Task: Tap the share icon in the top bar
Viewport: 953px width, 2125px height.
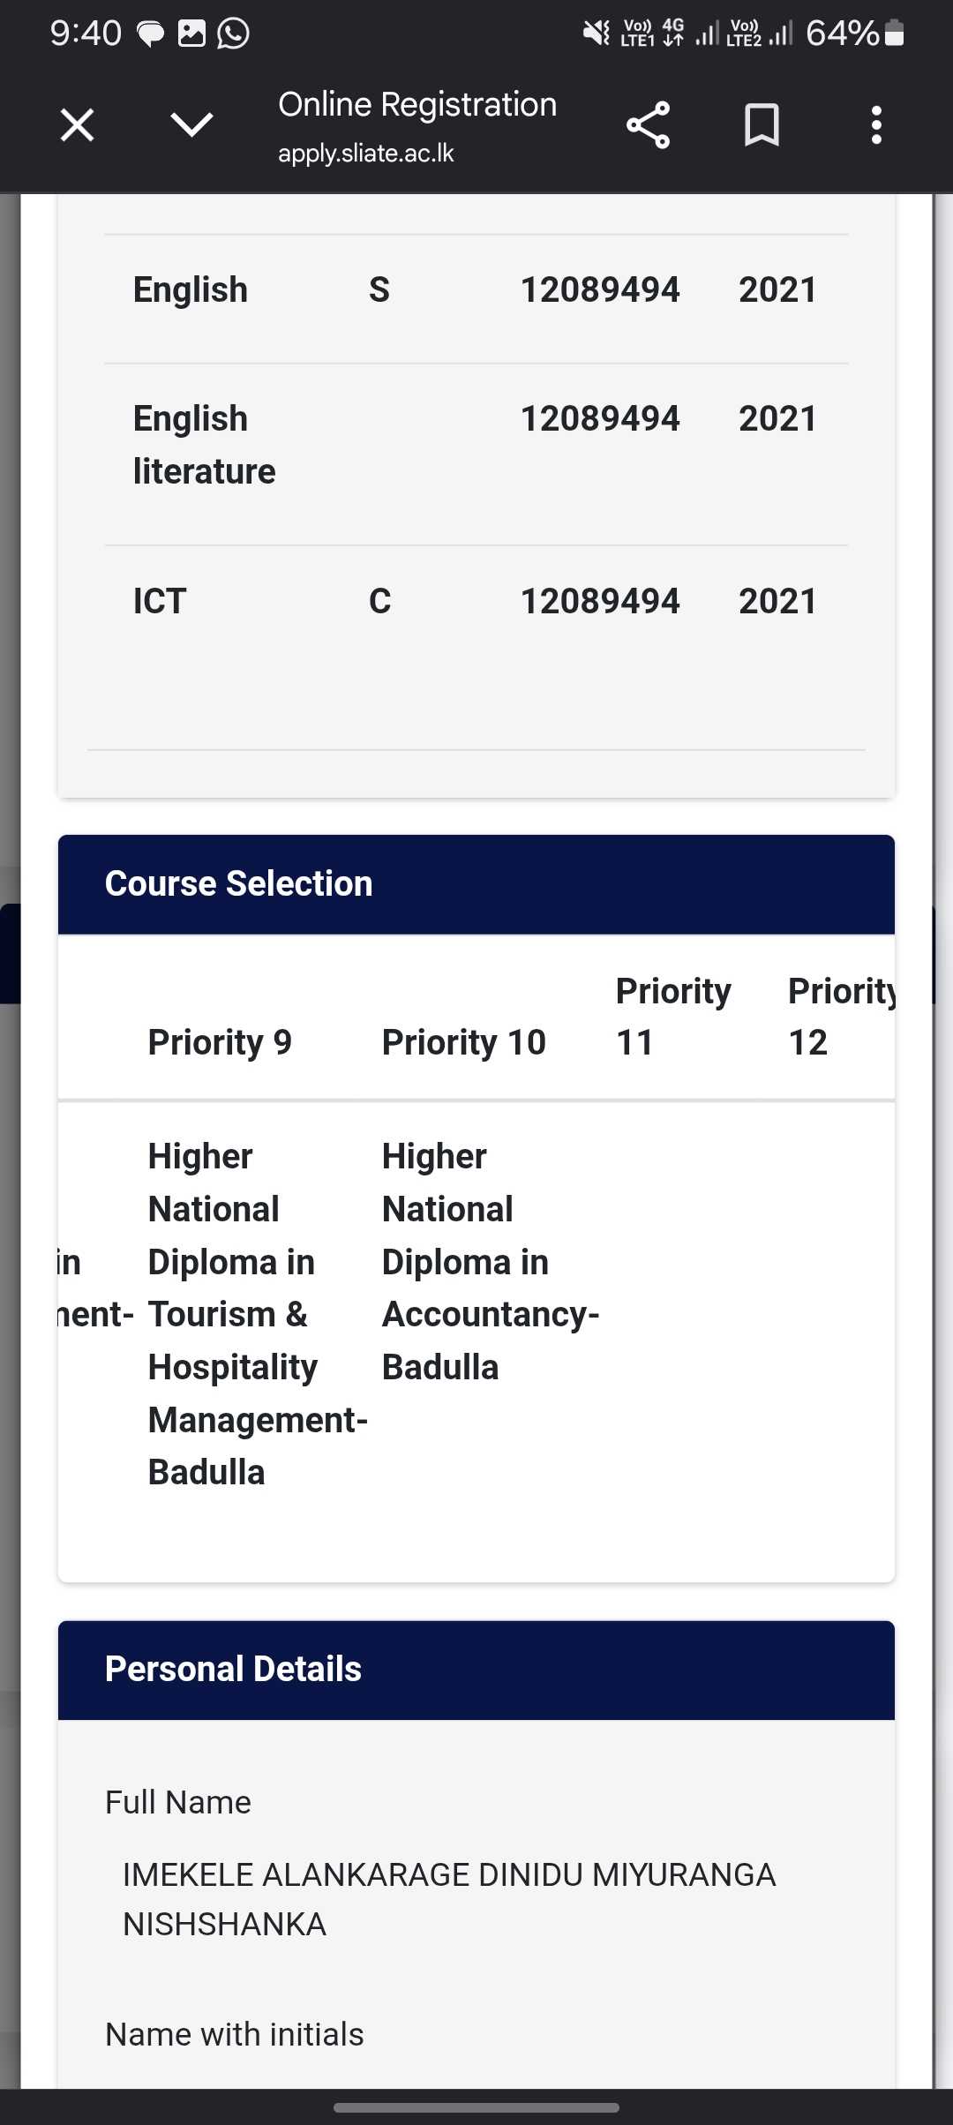Action: [x=649, y=125]
